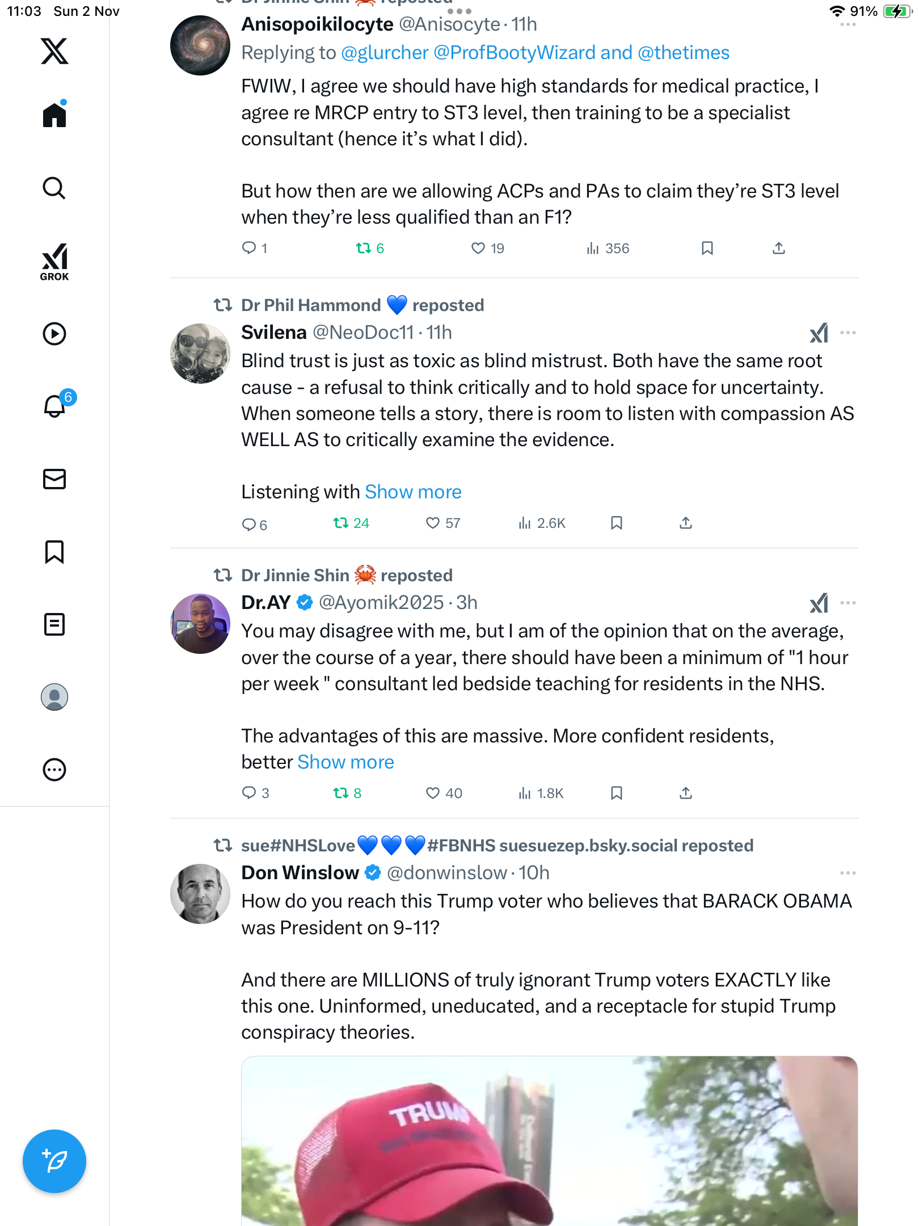Share Dr.AY's post via share icon
919x1226 pixels.
(686, 793)
